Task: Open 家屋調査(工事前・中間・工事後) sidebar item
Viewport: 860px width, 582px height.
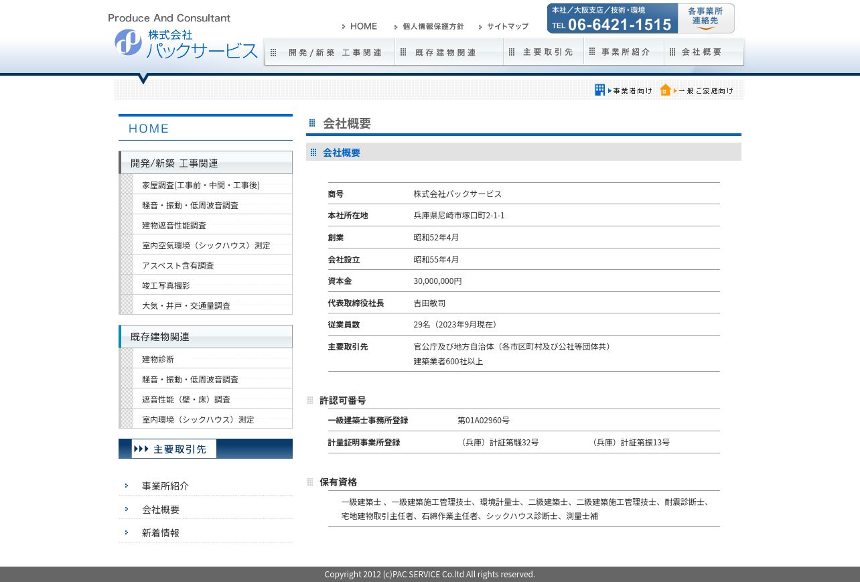Action: point(200,185)
